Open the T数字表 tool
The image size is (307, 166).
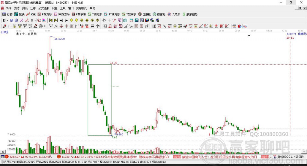pyautogui.click(x=129, y=14)
